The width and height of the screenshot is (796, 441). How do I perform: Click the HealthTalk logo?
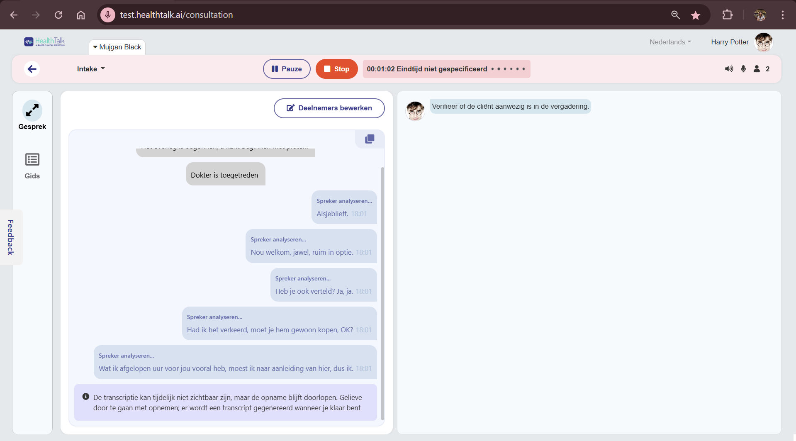pyautogui.click(x=44, y=41)
